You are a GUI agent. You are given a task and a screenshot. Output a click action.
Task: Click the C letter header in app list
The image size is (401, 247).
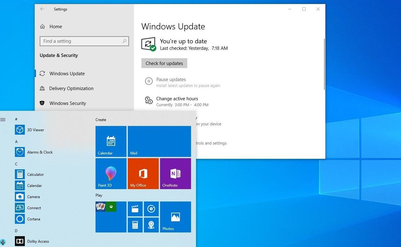(x=16, y=164)
